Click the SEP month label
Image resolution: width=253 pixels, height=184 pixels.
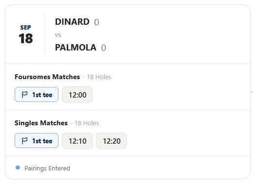(25, 28)
